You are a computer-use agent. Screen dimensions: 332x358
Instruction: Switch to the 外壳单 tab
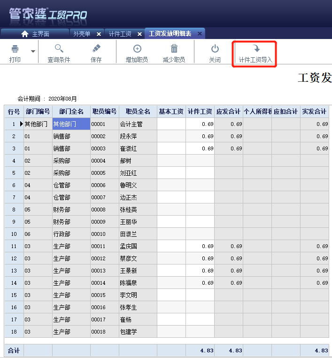coord(82,34)
